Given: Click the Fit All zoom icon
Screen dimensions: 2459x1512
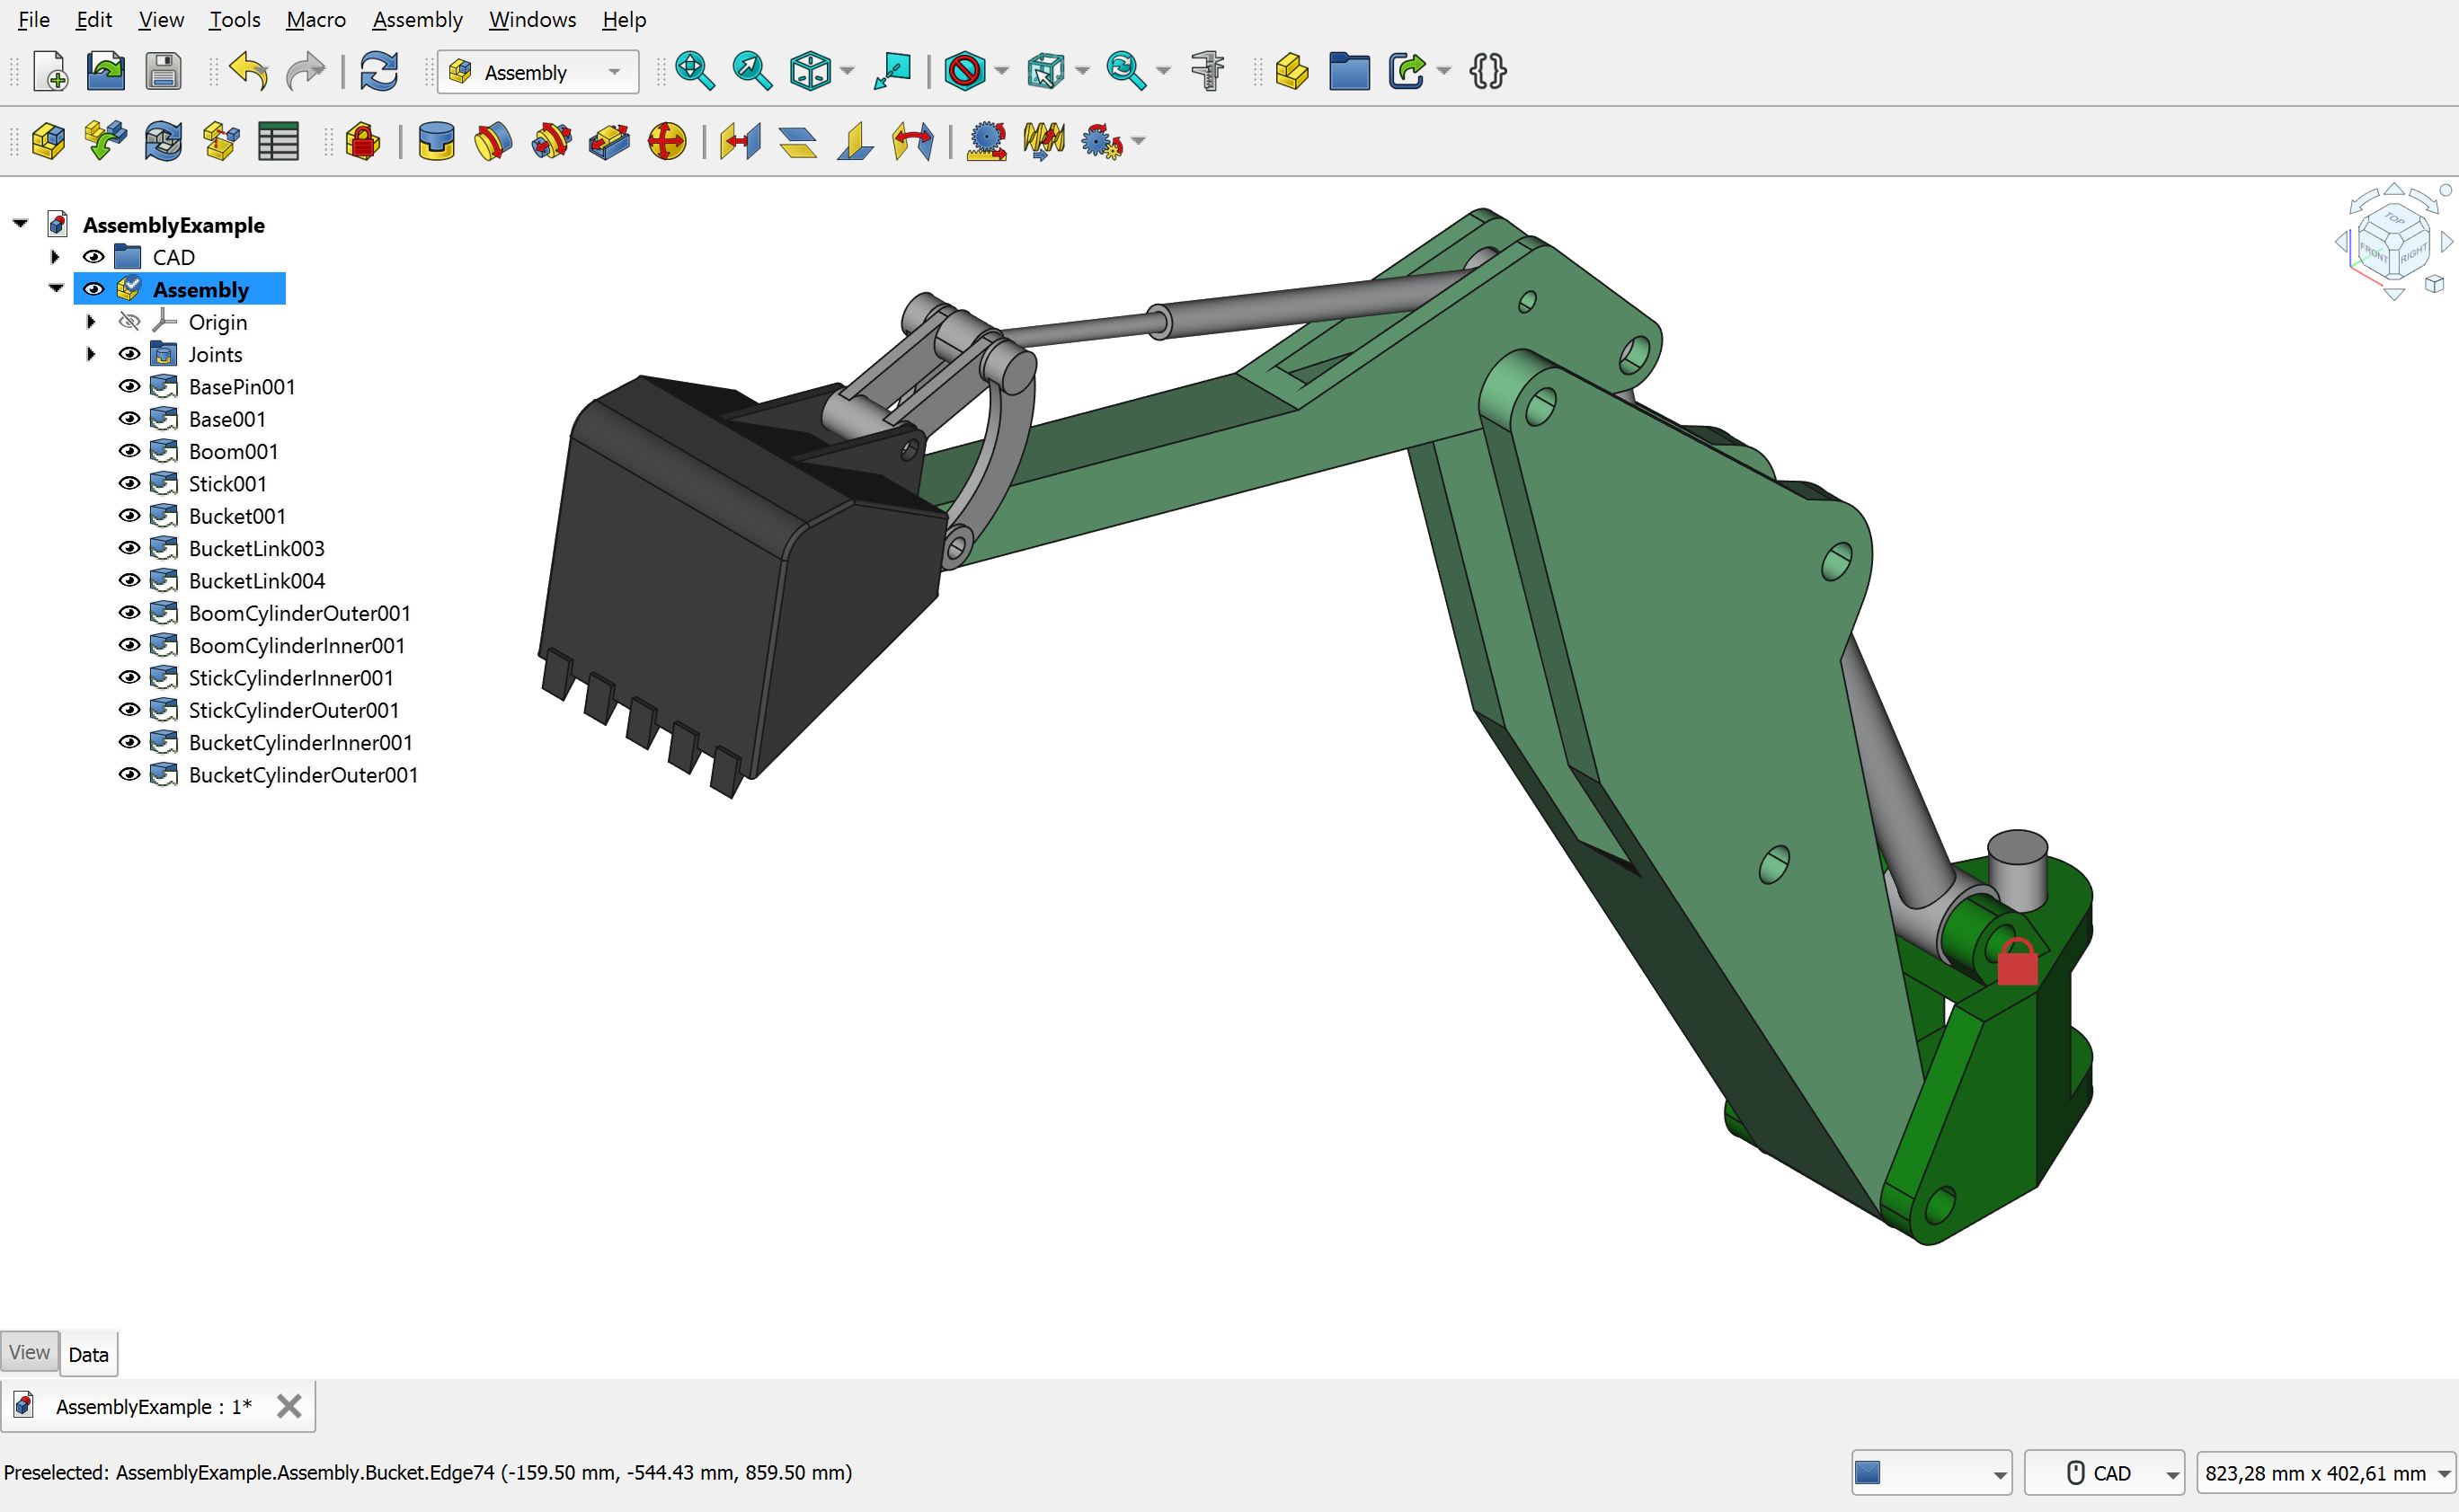Looking at the screenshot, I should click(x=693, y=71).
